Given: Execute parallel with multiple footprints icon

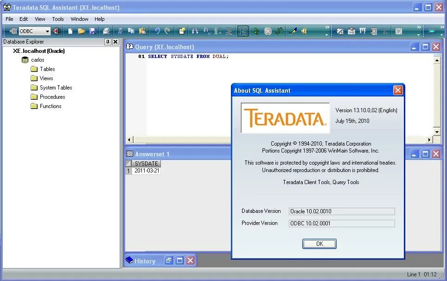Looking at the screenshot, I should [x=279, y=31].
